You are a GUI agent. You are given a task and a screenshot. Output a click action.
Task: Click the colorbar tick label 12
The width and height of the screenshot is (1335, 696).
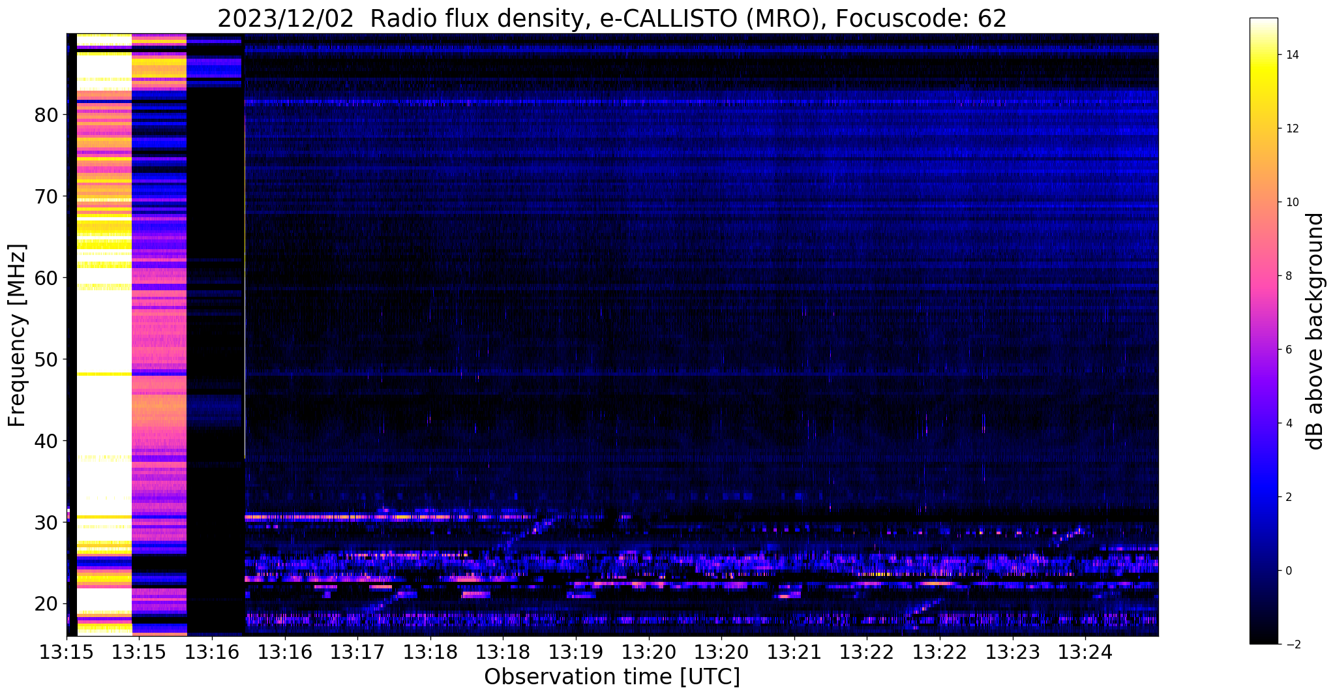tap(1292, 129)
